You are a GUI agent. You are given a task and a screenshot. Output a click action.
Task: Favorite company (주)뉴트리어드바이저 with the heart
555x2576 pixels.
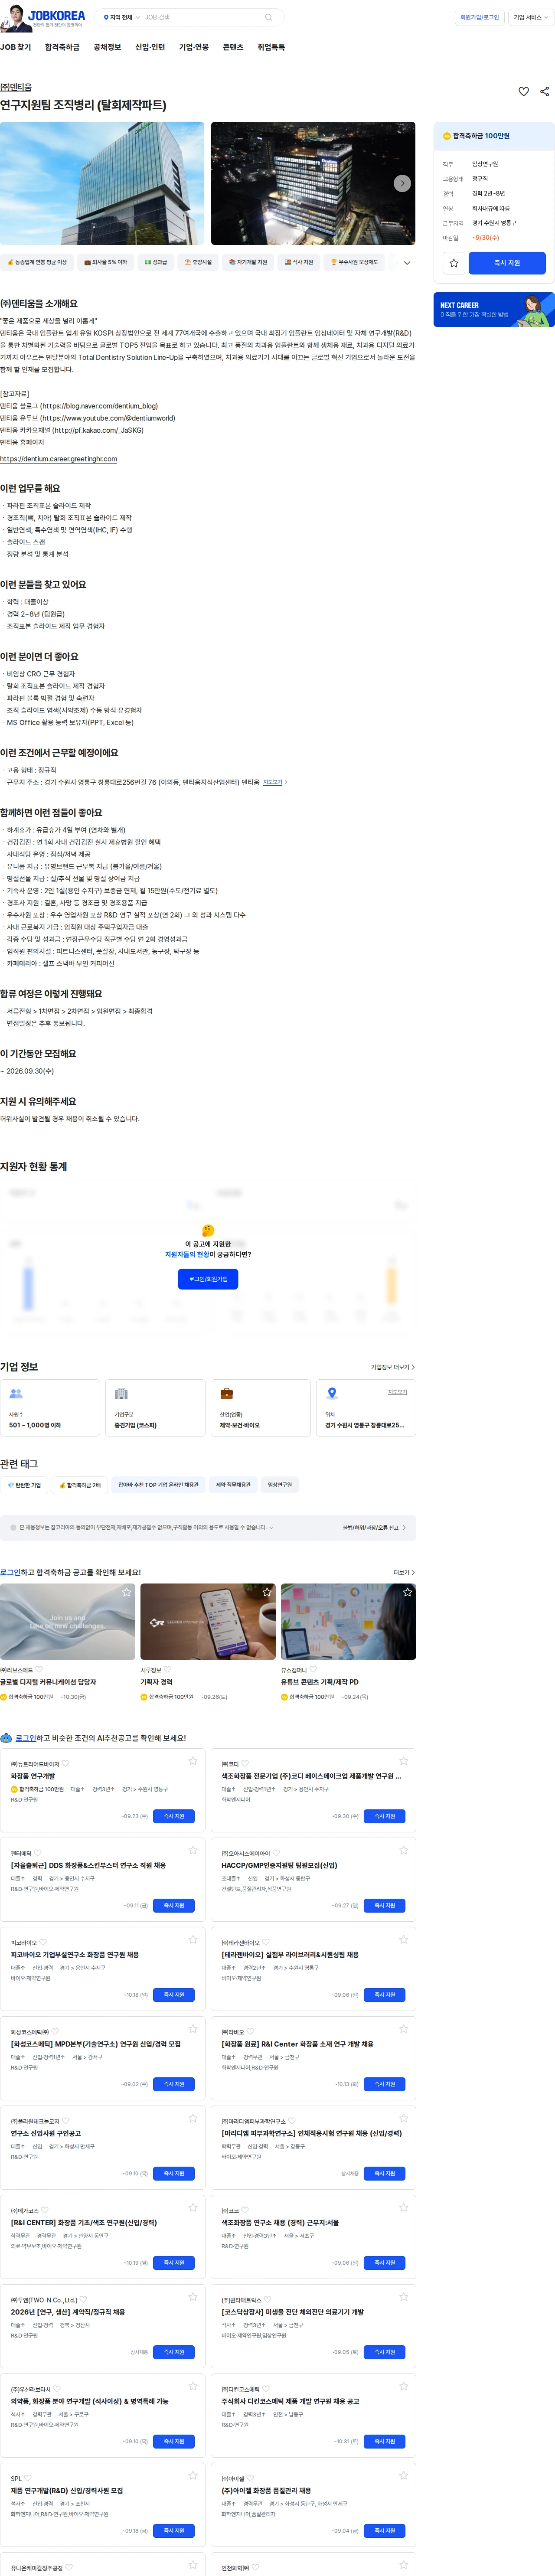coord(65,1764)
